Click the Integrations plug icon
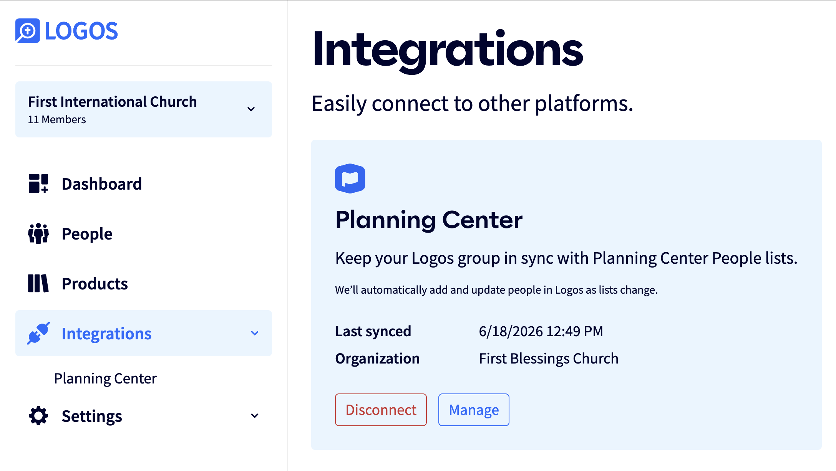 [38, 333]
